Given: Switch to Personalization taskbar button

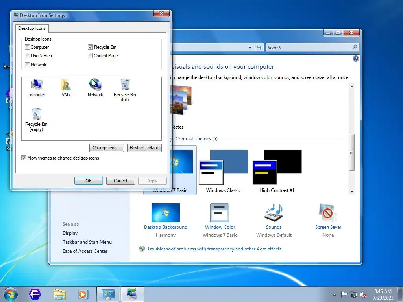Looking at the screenshot, I should (x=132, y=294).
